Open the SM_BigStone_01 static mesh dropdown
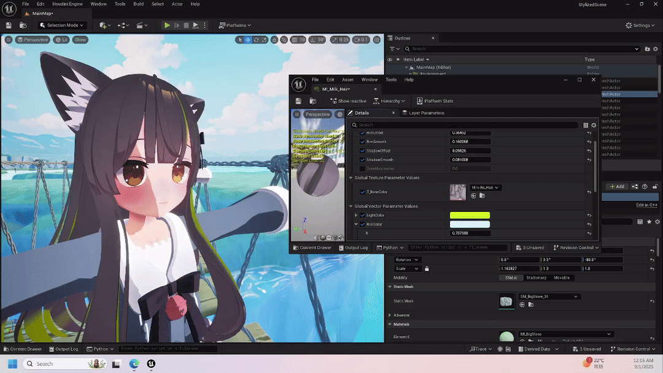 [x=548, y=296]
